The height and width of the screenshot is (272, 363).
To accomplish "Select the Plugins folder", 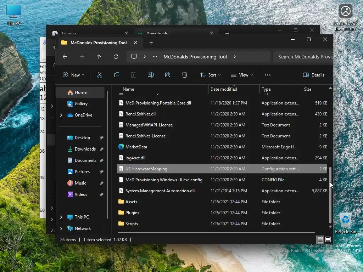I will tap(222, 213).
